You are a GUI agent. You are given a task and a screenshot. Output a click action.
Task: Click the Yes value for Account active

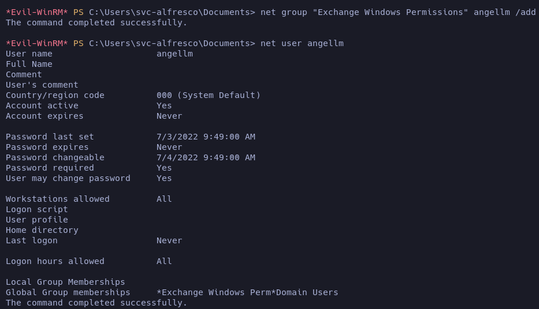point(164,105)
